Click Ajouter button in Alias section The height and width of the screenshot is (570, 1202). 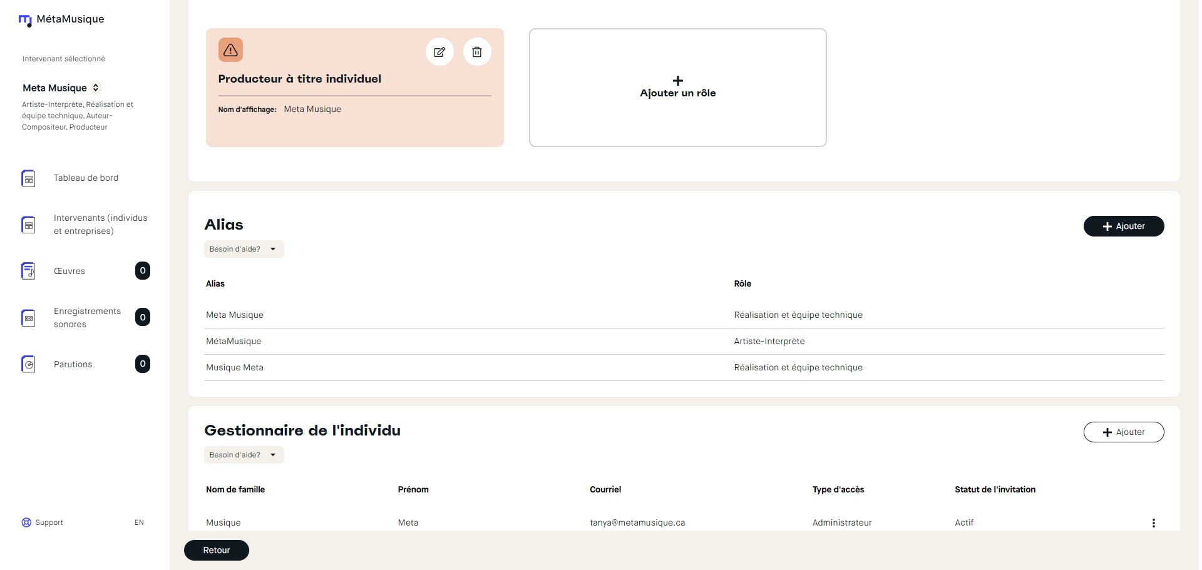[1123, 226]
